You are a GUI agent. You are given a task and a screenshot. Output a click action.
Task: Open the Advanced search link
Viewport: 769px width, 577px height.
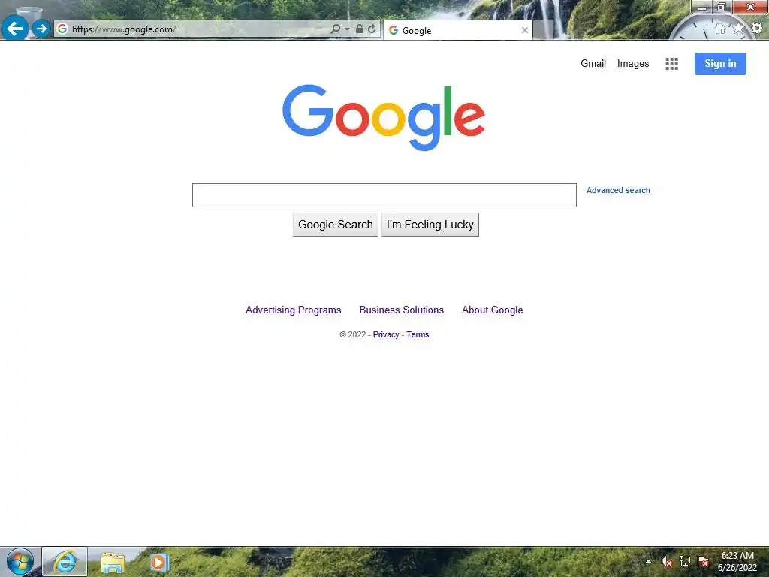pos(618,190)
